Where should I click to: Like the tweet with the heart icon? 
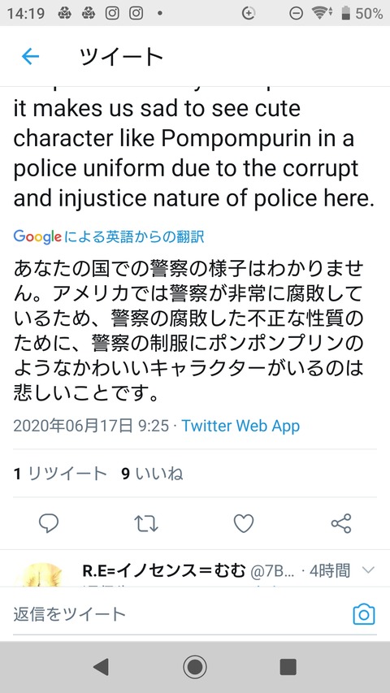(244, 524)
